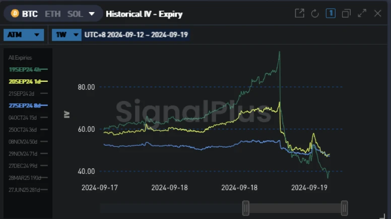This screenshot has width=391, height=219.
Task: Refresh the Historical IV chart
Action: 315,14
